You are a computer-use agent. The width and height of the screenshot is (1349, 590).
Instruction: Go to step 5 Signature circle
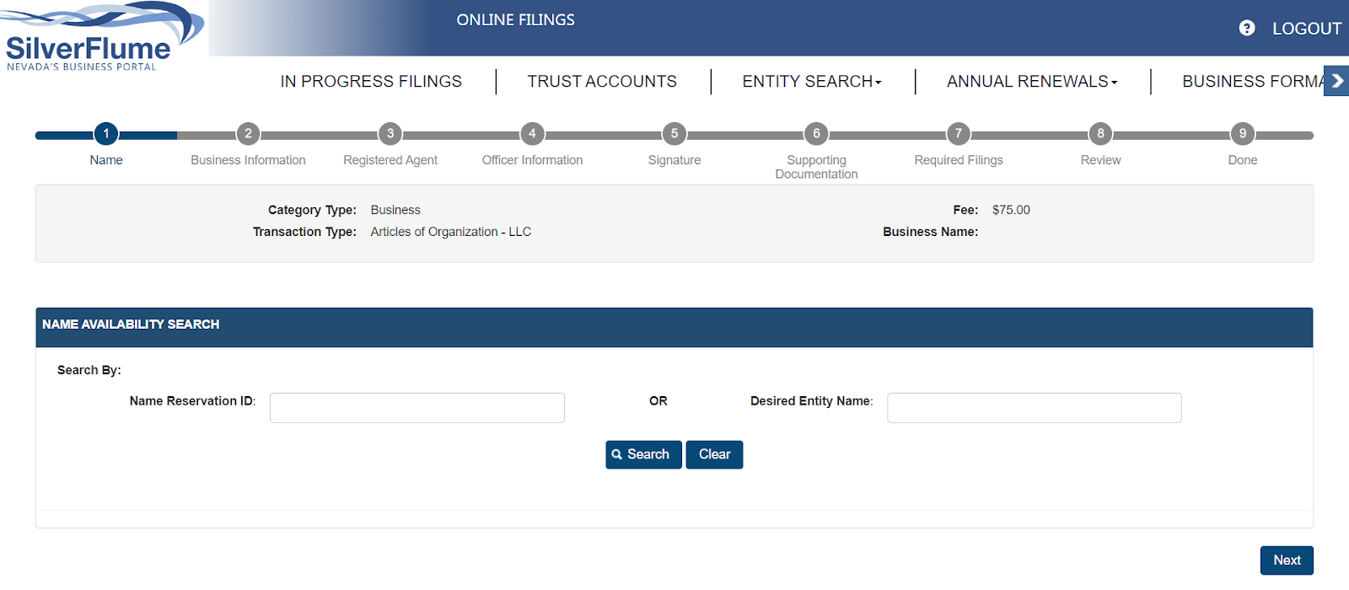(x=674, y=134)
